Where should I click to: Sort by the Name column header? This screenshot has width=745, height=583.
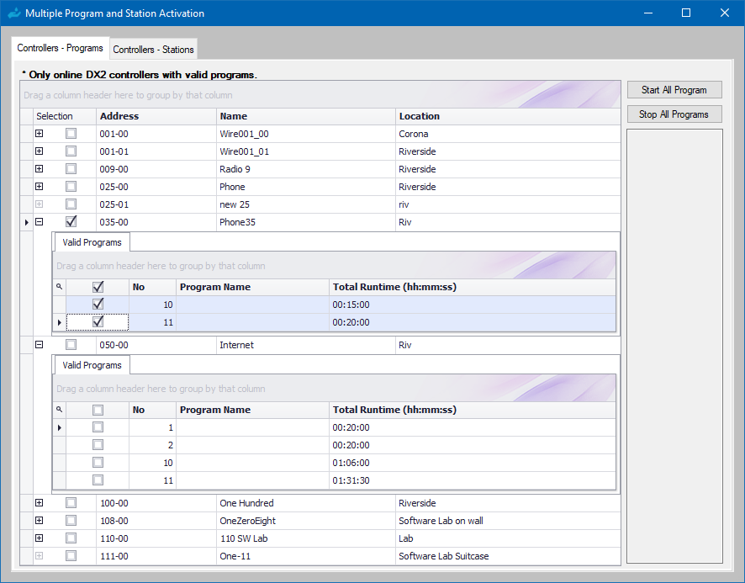click(306, 116)
